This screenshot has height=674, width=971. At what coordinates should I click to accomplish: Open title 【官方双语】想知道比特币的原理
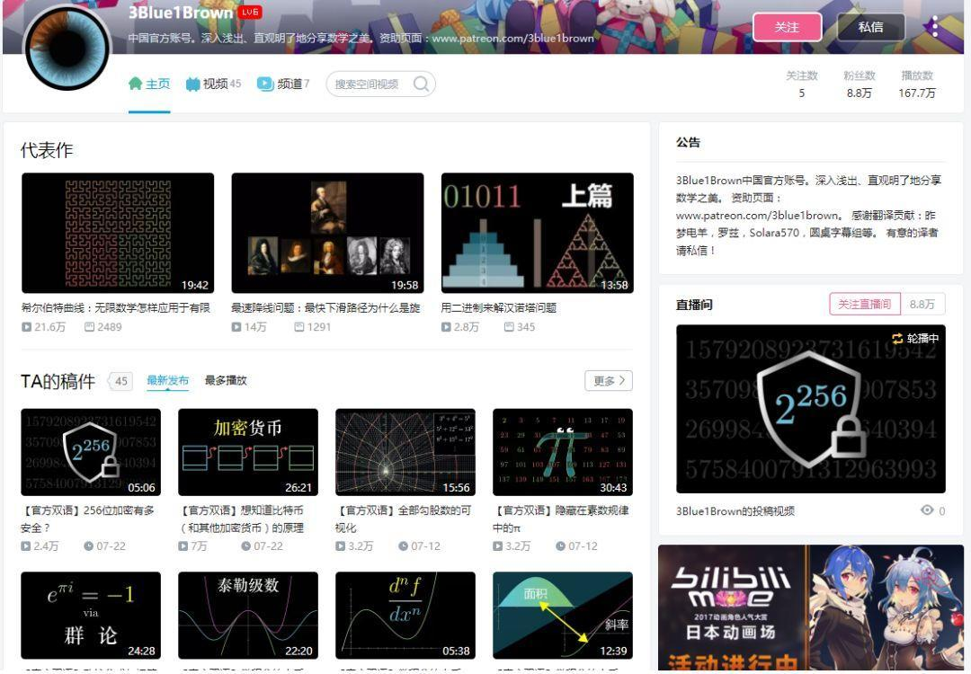pyautogui.click(x=242, y=519)
